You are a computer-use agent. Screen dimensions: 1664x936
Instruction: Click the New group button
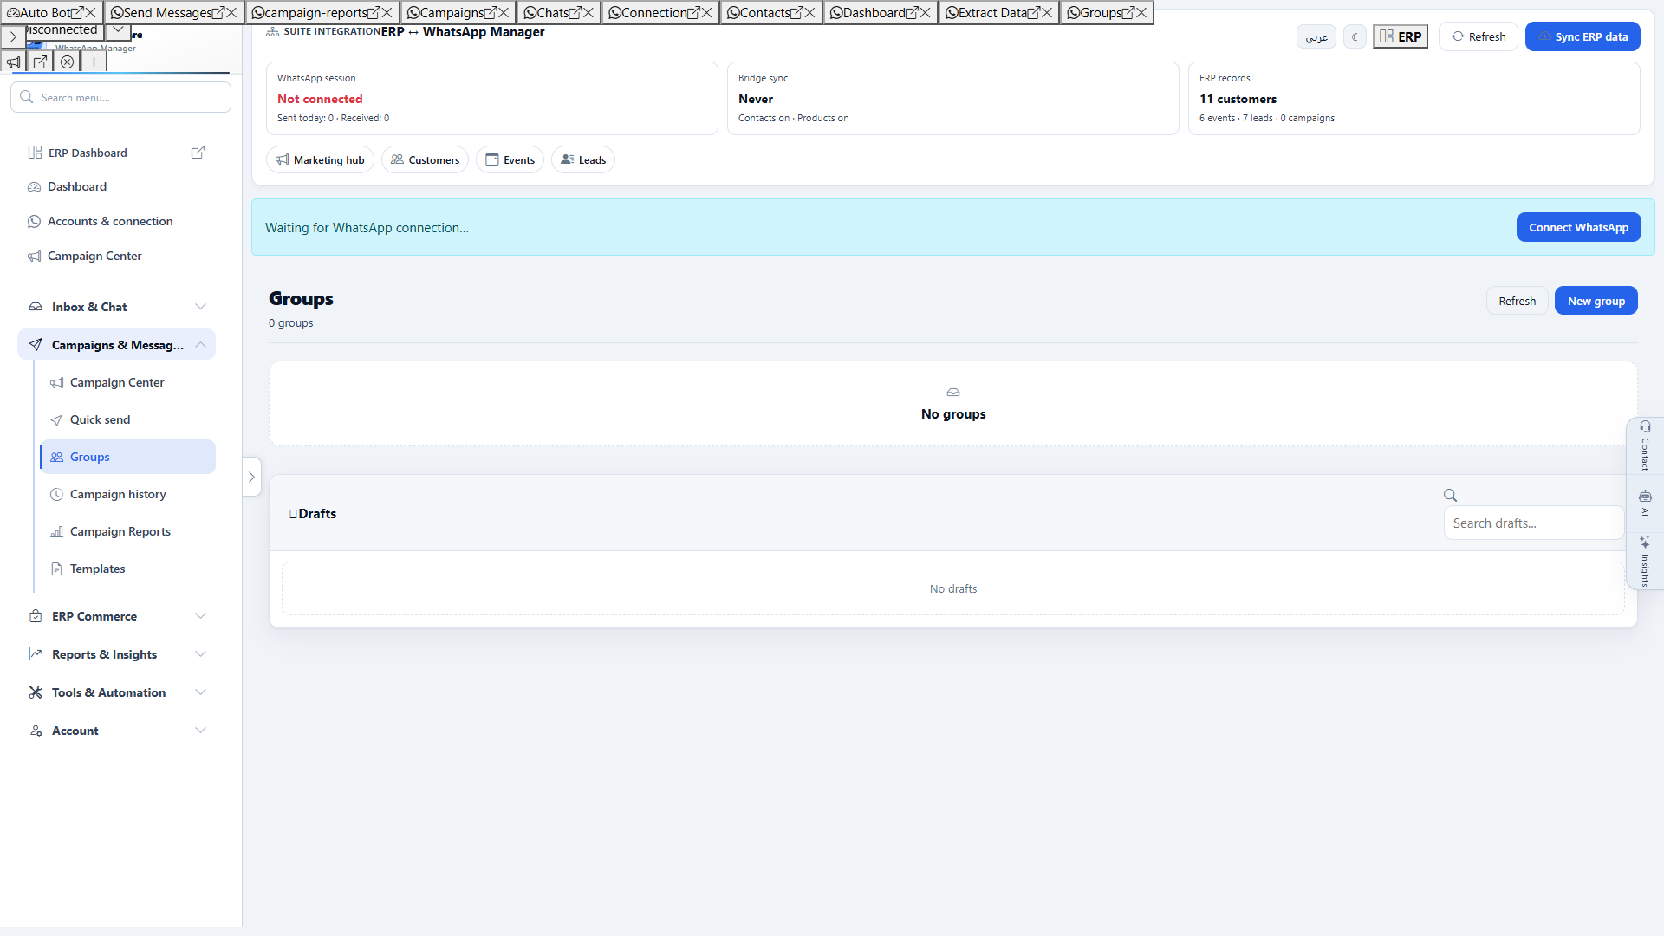[1596, 301]
